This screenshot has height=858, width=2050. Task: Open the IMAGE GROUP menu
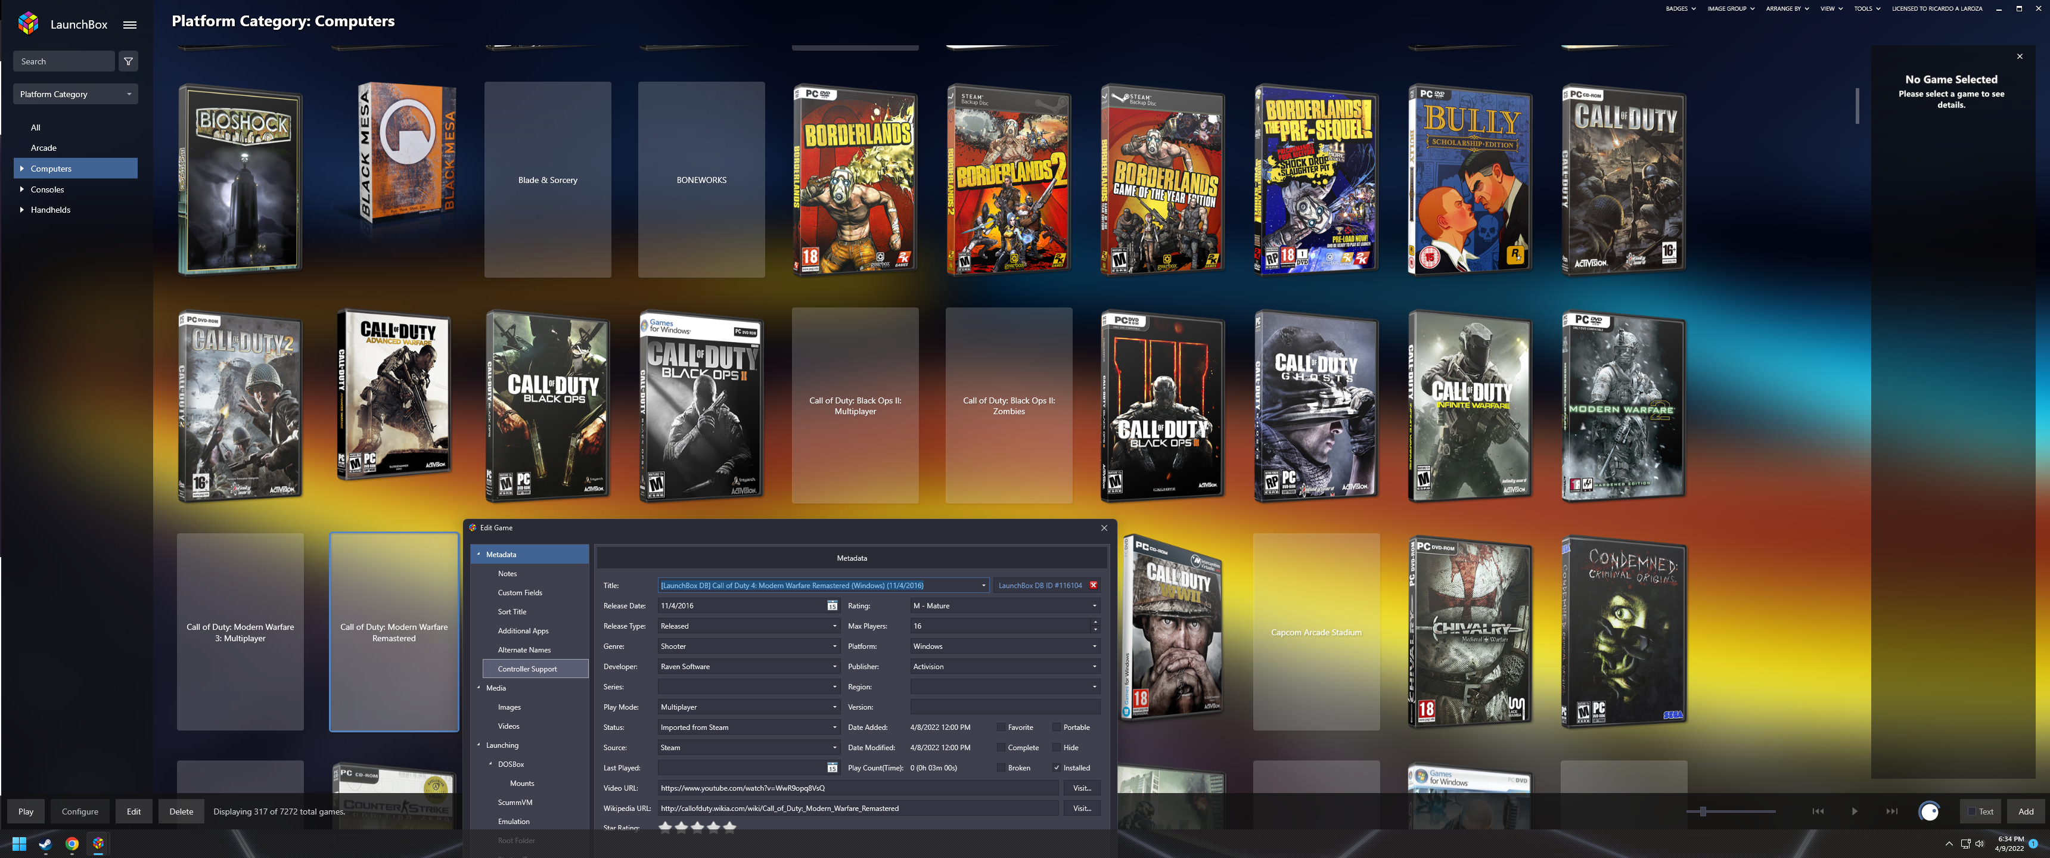(x=1731, y=9)
